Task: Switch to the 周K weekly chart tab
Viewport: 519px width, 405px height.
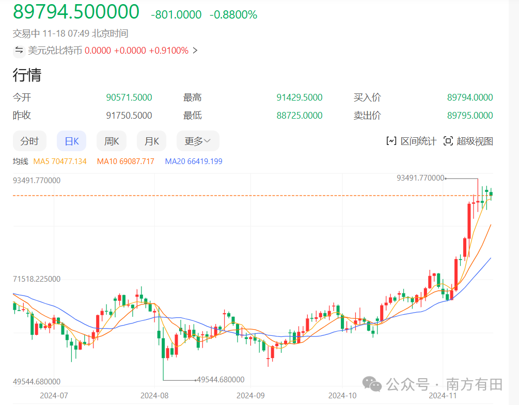Action: tap(111, 140)
